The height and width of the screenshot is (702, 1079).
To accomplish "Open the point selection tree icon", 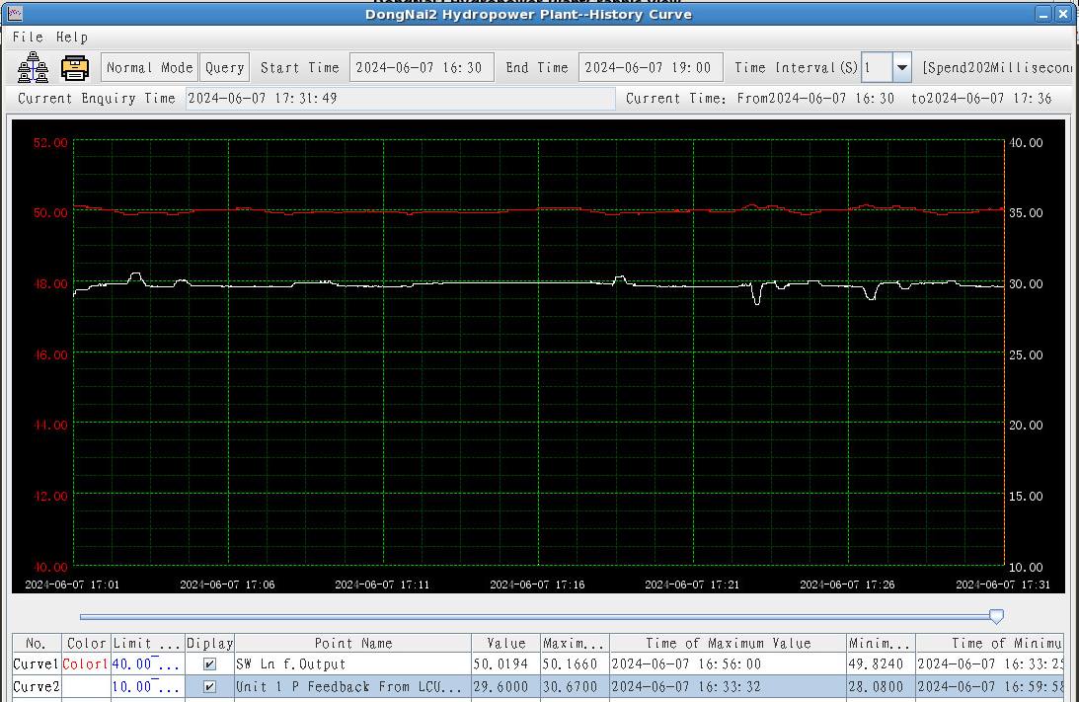I will 33,67.
